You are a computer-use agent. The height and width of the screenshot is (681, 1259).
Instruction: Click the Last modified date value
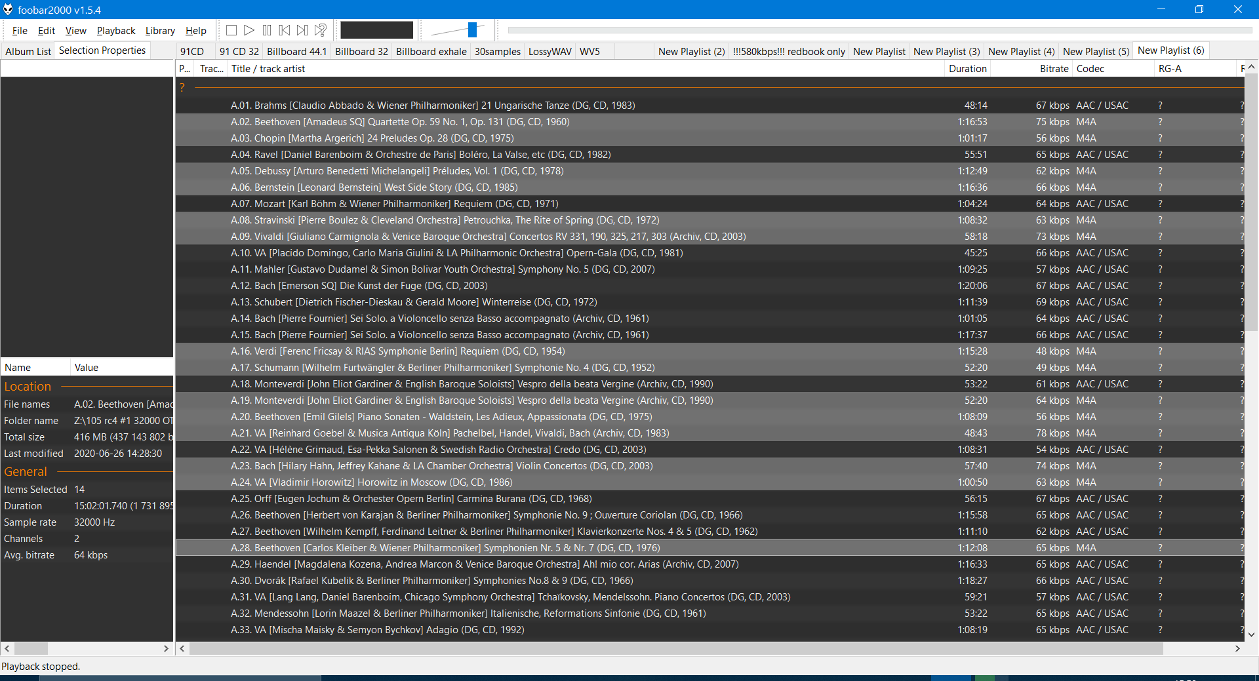[118, 454]
